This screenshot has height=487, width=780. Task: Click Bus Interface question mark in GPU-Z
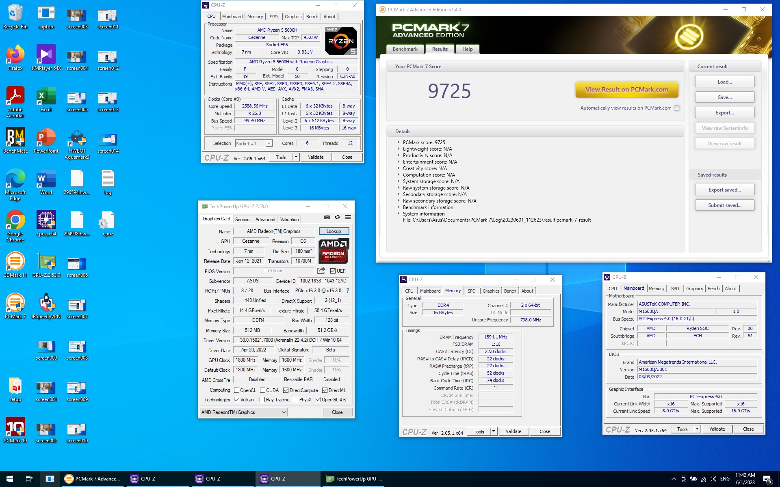[x=348, y=291]
